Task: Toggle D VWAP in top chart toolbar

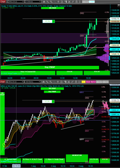Action: point(92,2)
